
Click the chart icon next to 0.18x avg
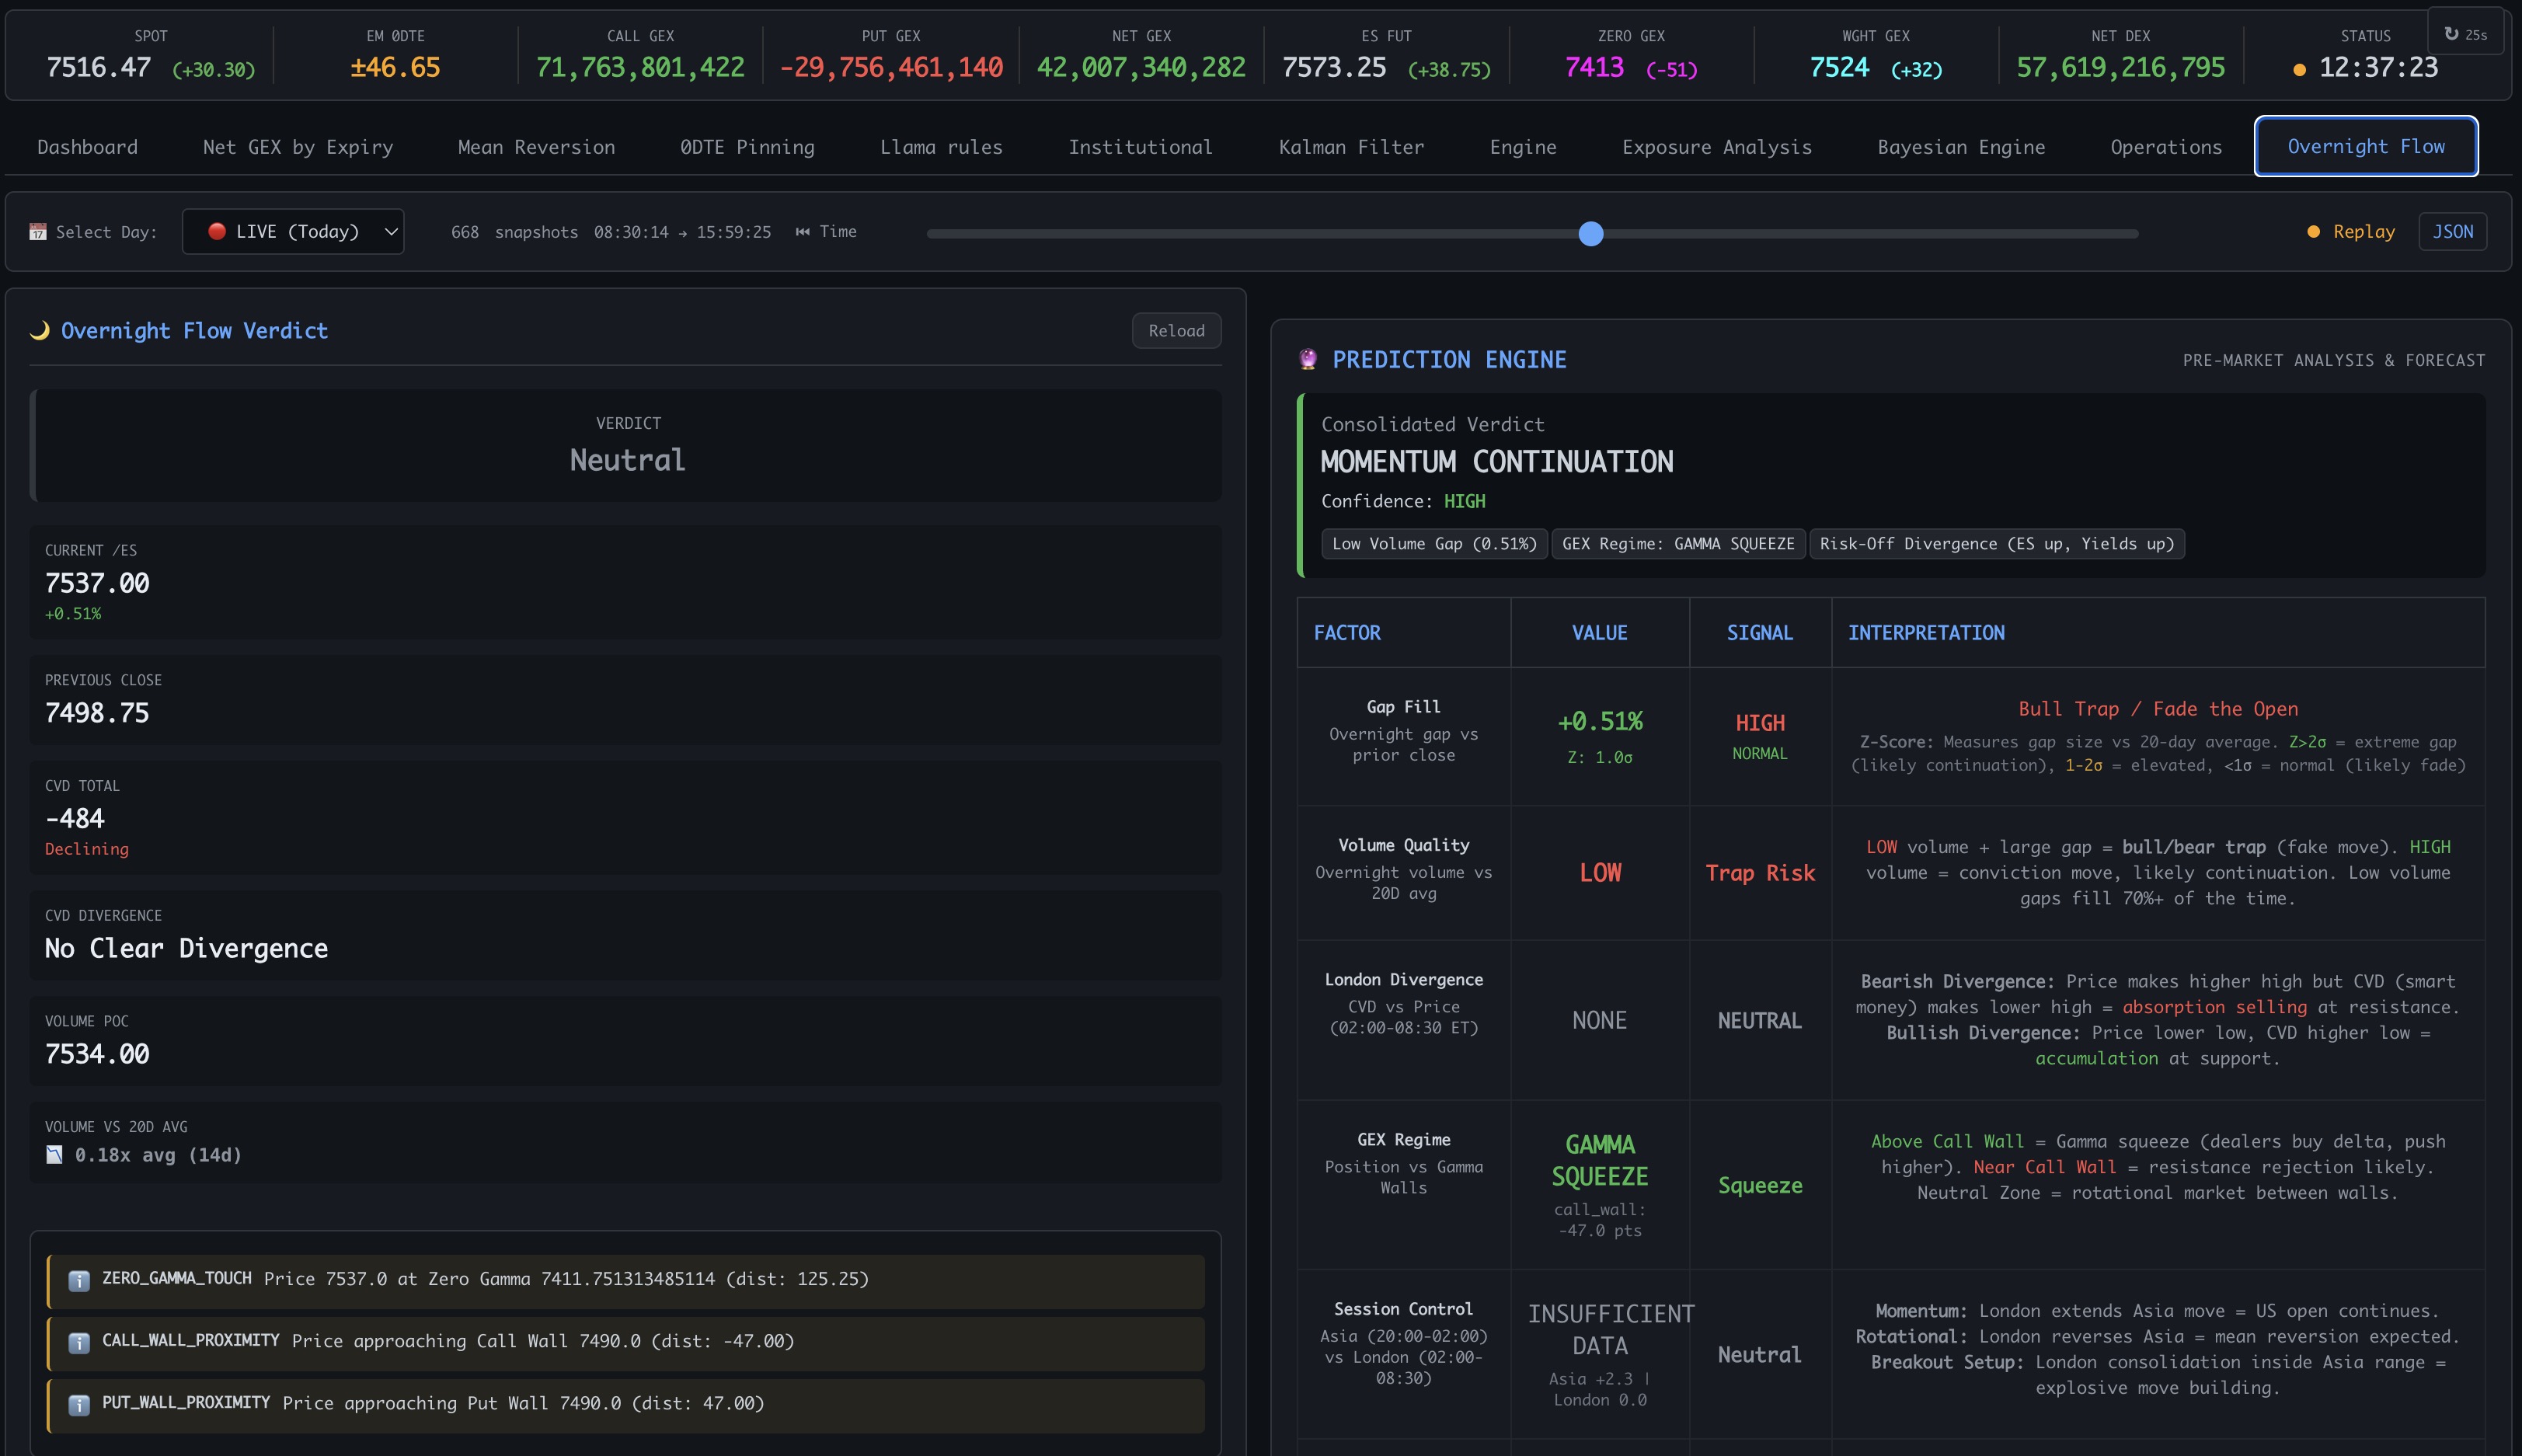click(55, 1155)
